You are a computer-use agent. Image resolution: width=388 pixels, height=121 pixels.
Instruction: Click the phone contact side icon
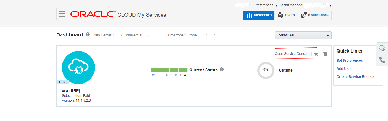pyautogui.click(x=382, y=60)
